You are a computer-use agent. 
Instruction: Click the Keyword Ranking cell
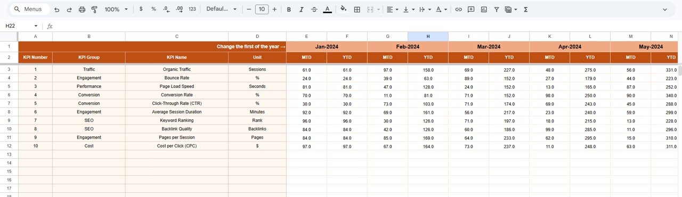coord(177,120)
